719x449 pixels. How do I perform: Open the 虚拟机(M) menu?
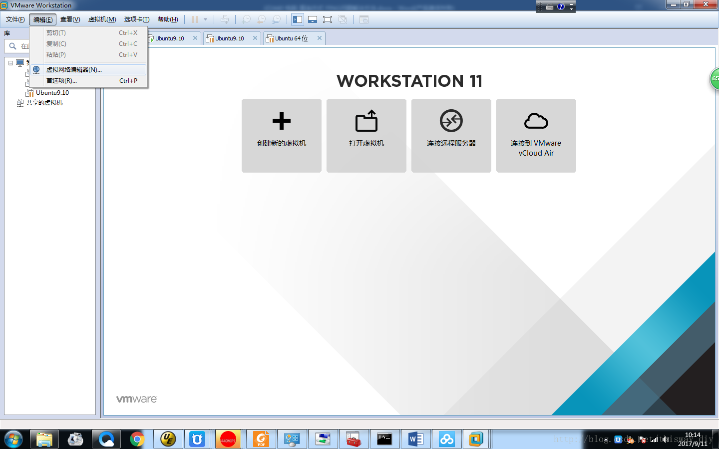[x=102, y=19]
